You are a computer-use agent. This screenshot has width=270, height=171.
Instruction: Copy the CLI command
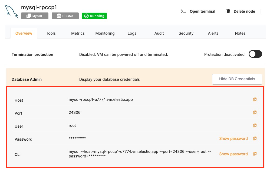(255, 154)
